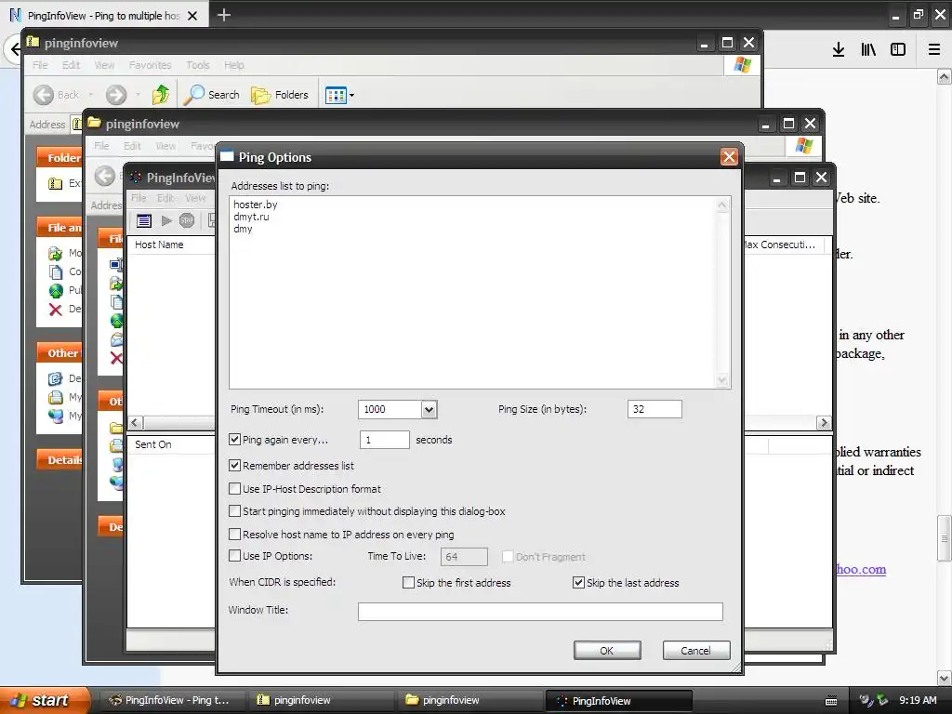Viewport: 952px width, 714px height.
Task: Switch to Firefox PingInfoView - Ping t... taskbar button
Action: click(172, 700)
